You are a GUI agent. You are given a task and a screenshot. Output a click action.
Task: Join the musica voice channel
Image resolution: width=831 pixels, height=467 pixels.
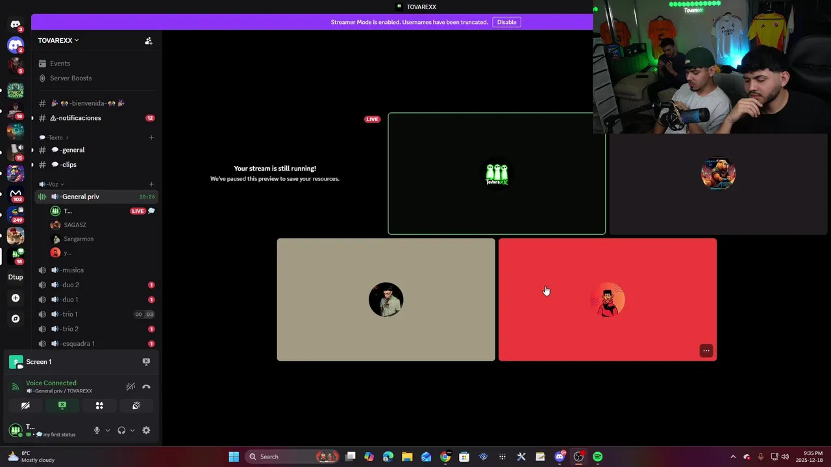point(96,270)
